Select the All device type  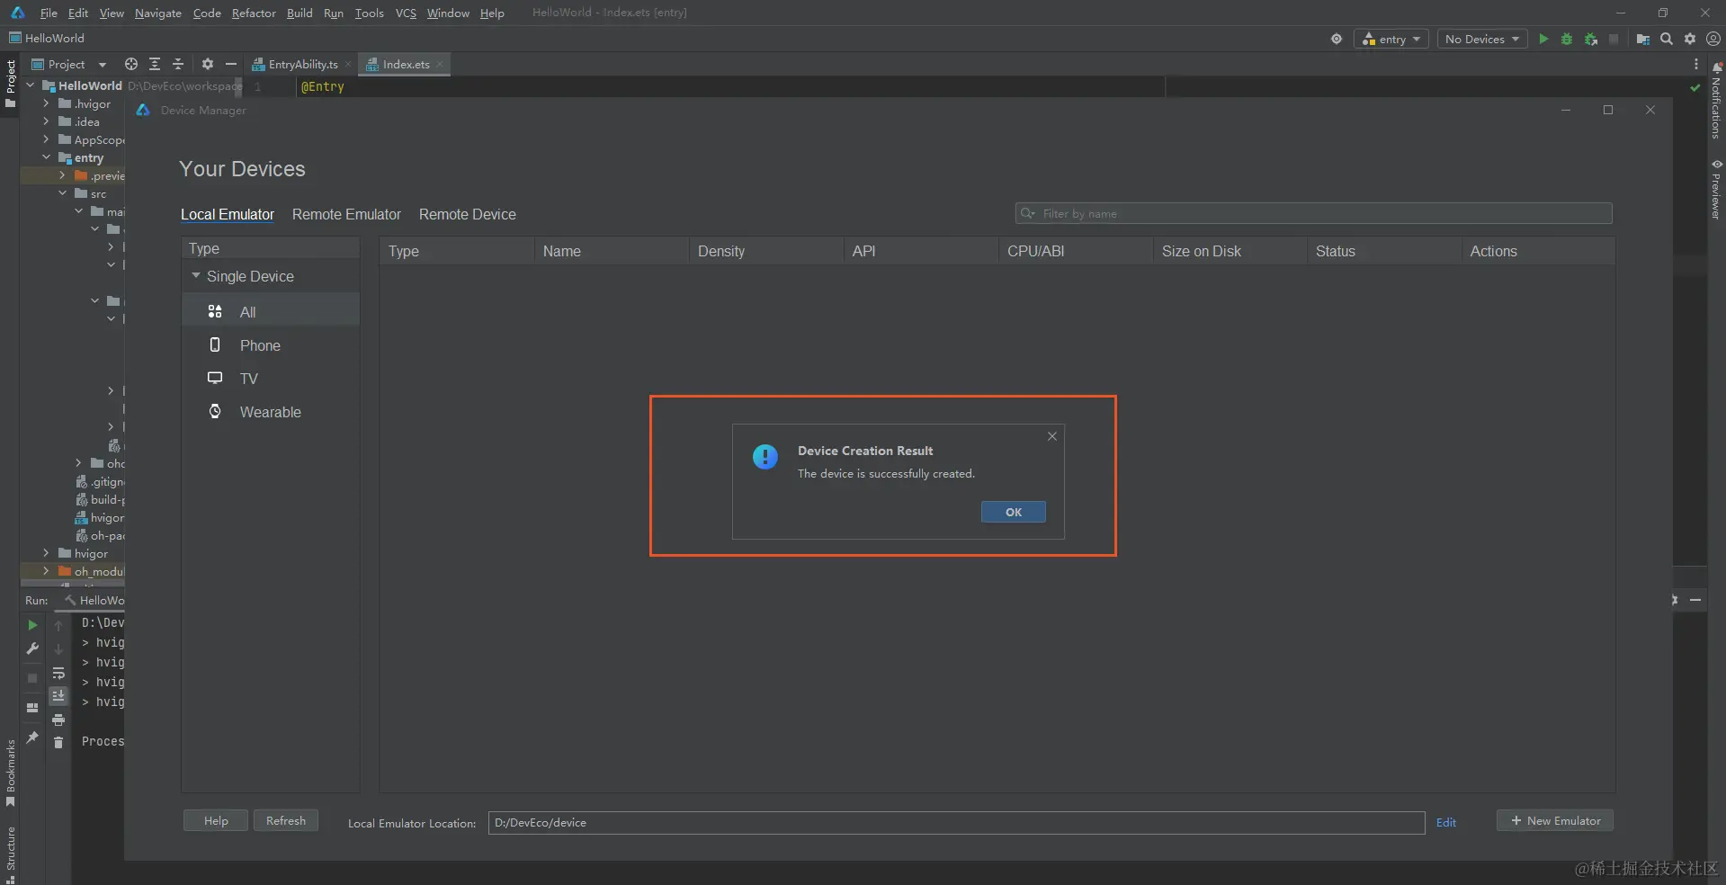(x=271, y=312)
